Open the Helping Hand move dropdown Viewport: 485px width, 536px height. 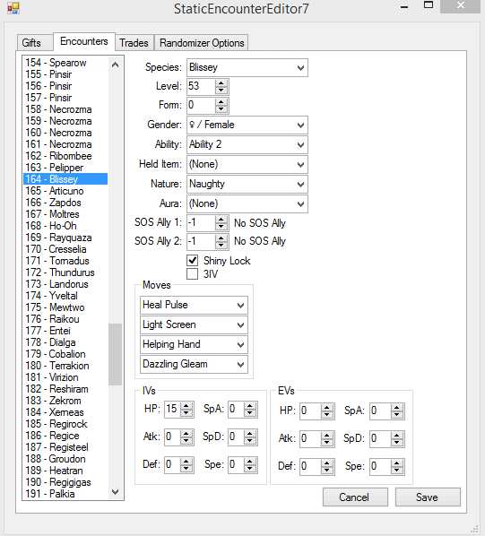(194, 344)
